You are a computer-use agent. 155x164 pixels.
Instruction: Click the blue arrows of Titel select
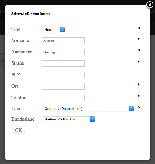pyautogui.click(x=62, y=30)
